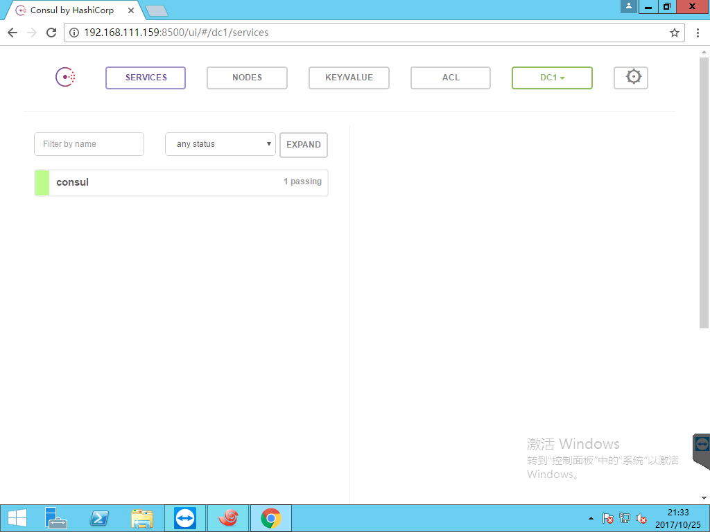The image size is (710, 532).
Task: Go back using browser back arrow
Action: [12, 33]
